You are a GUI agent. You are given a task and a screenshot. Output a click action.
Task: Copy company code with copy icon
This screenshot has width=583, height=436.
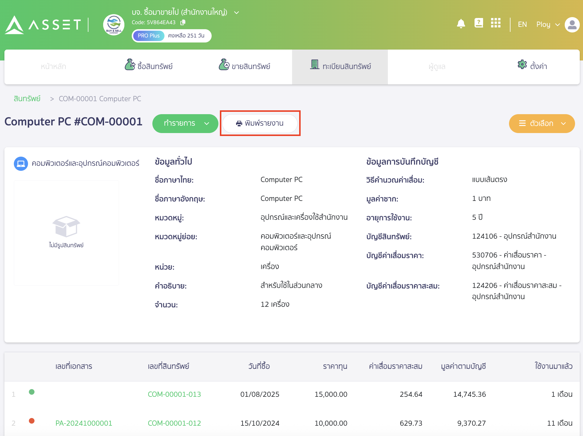click(x=183, y=22)
